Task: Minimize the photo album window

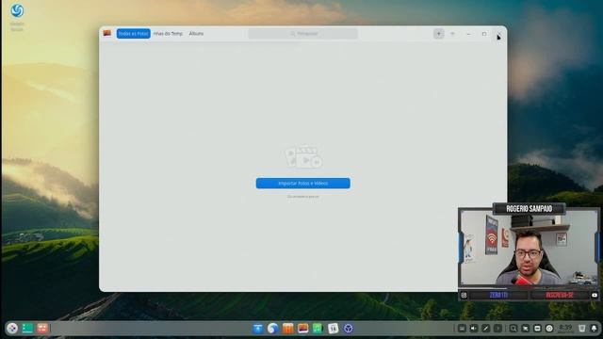Action: pyautogui.click(x=468, y=34)
